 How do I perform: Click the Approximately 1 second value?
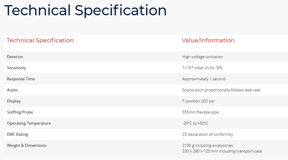(204, 79)
